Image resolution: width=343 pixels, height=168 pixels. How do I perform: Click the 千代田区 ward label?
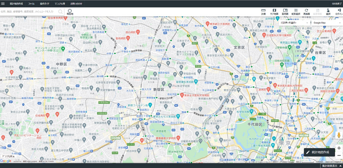255,124
